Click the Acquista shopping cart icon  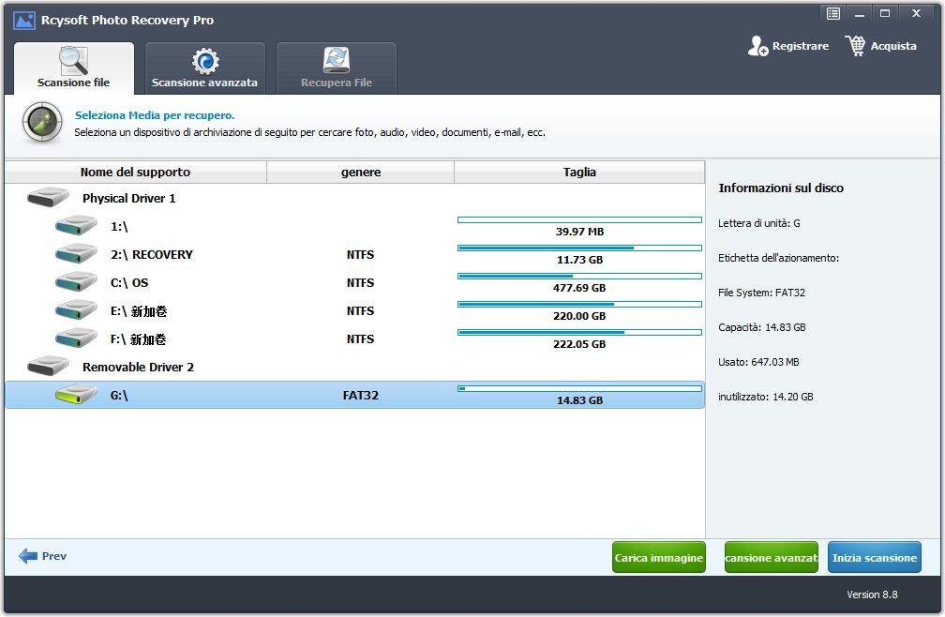point(855,46)
